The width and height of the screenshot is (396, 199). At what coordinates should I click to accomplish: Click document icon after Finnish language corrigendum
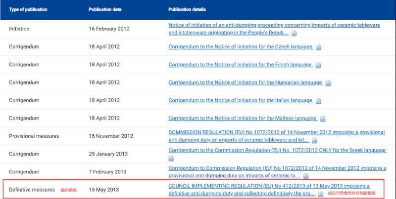(318, 65)
